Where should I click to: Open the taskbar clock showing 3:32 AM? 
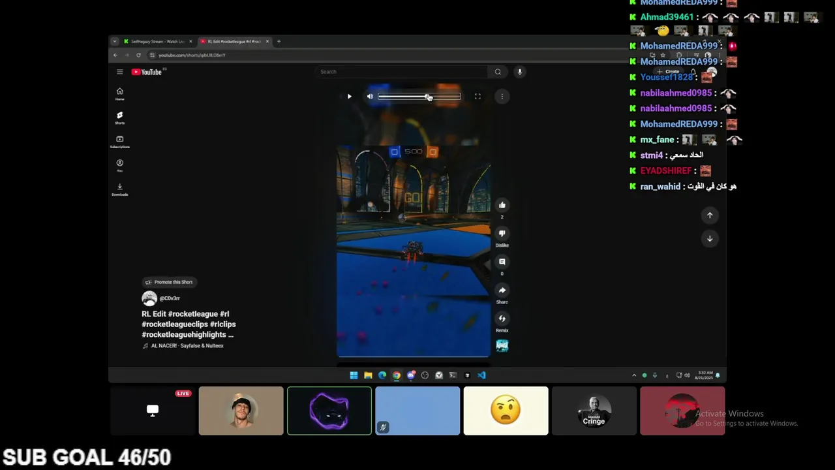[x=705, y=375]
